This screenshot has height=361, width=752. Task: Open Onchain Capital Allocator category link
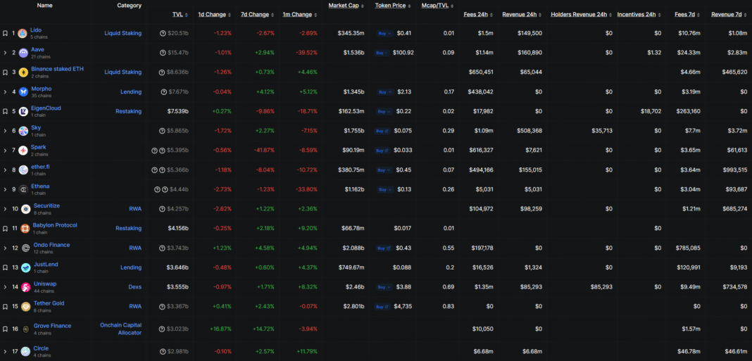click(121, 329)
